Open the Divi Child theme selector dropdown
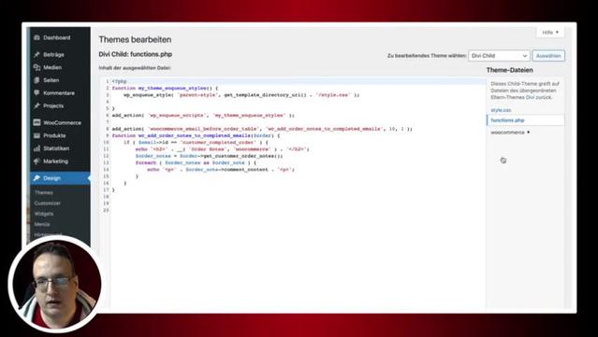 499,55
